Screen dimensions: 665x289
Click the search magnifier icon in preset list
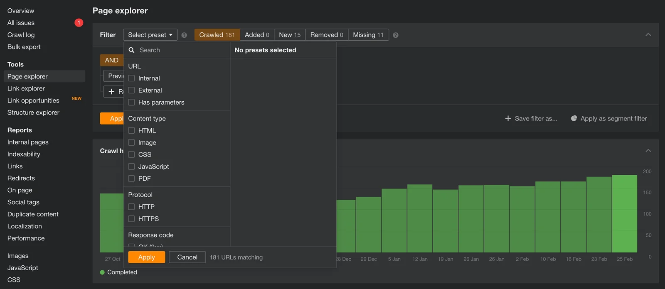[131, 50]
